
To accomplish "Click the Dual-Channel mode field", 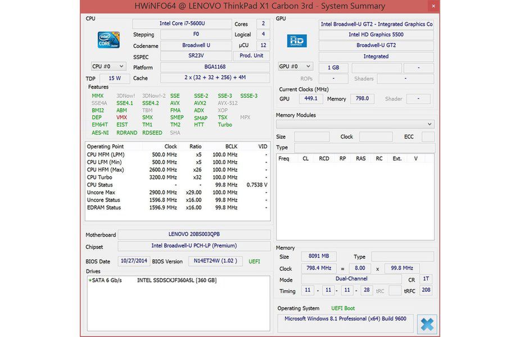I will (x=351, y=279).
